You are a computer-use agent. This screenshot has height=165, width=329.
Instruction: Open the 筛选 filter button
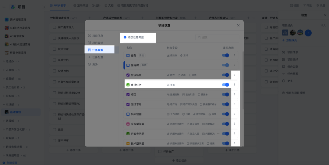click(307, 6)
